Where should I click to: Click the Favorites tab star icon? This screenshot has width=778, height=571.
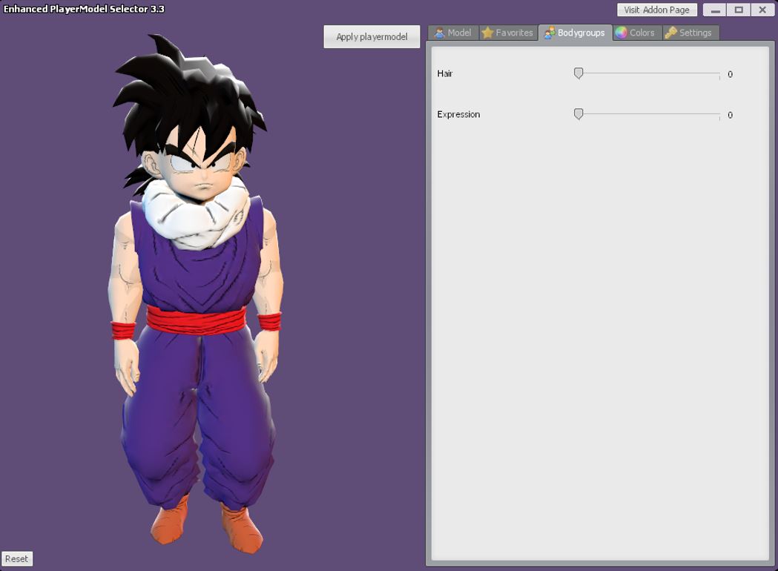(488, 33)
